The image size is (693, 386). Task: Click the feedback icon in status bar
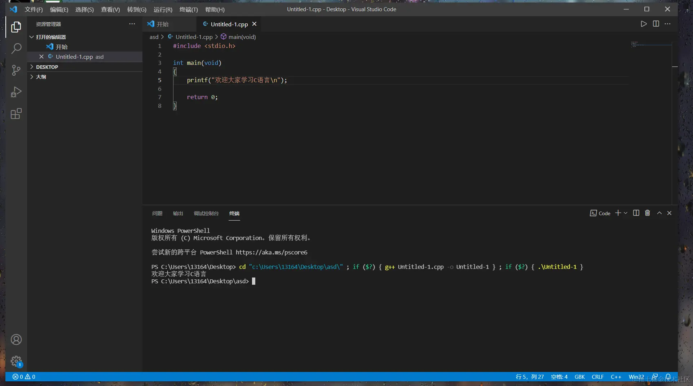[x=655, y=377]
